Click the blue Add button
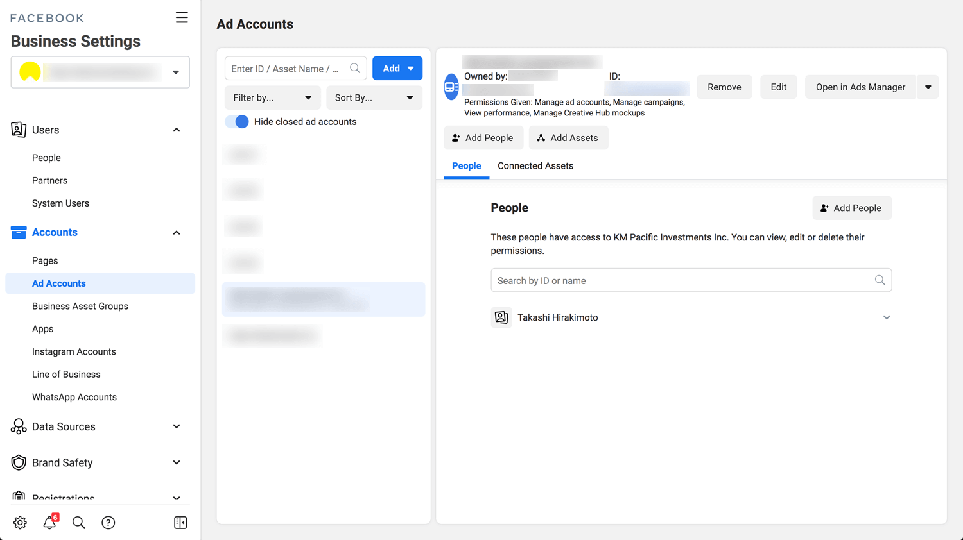This screenshot has width=963, height=540. [x=397, y=68]
